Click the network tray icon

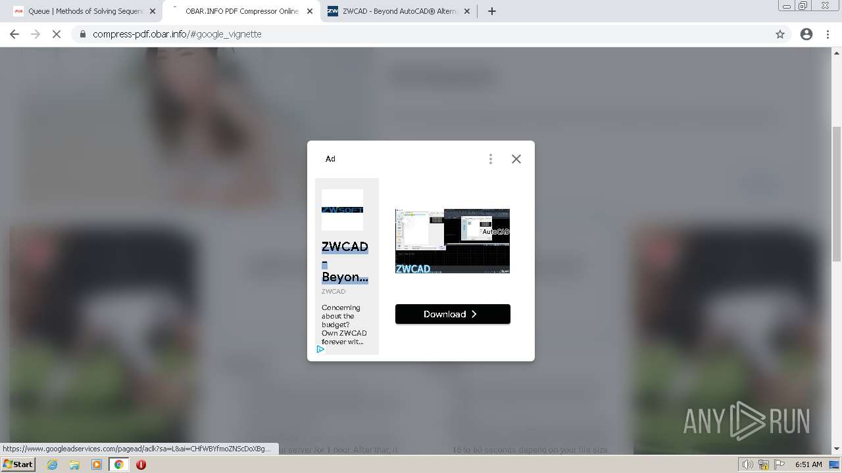pos(764,464)
